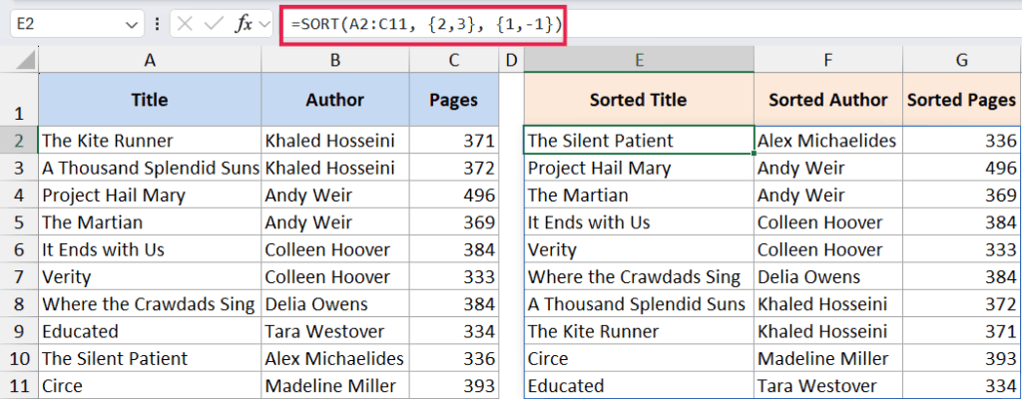Viewport: 1022px width, 399px height.
Task: Confirm entry with the checkmark icon
Action: pos(214,25)
